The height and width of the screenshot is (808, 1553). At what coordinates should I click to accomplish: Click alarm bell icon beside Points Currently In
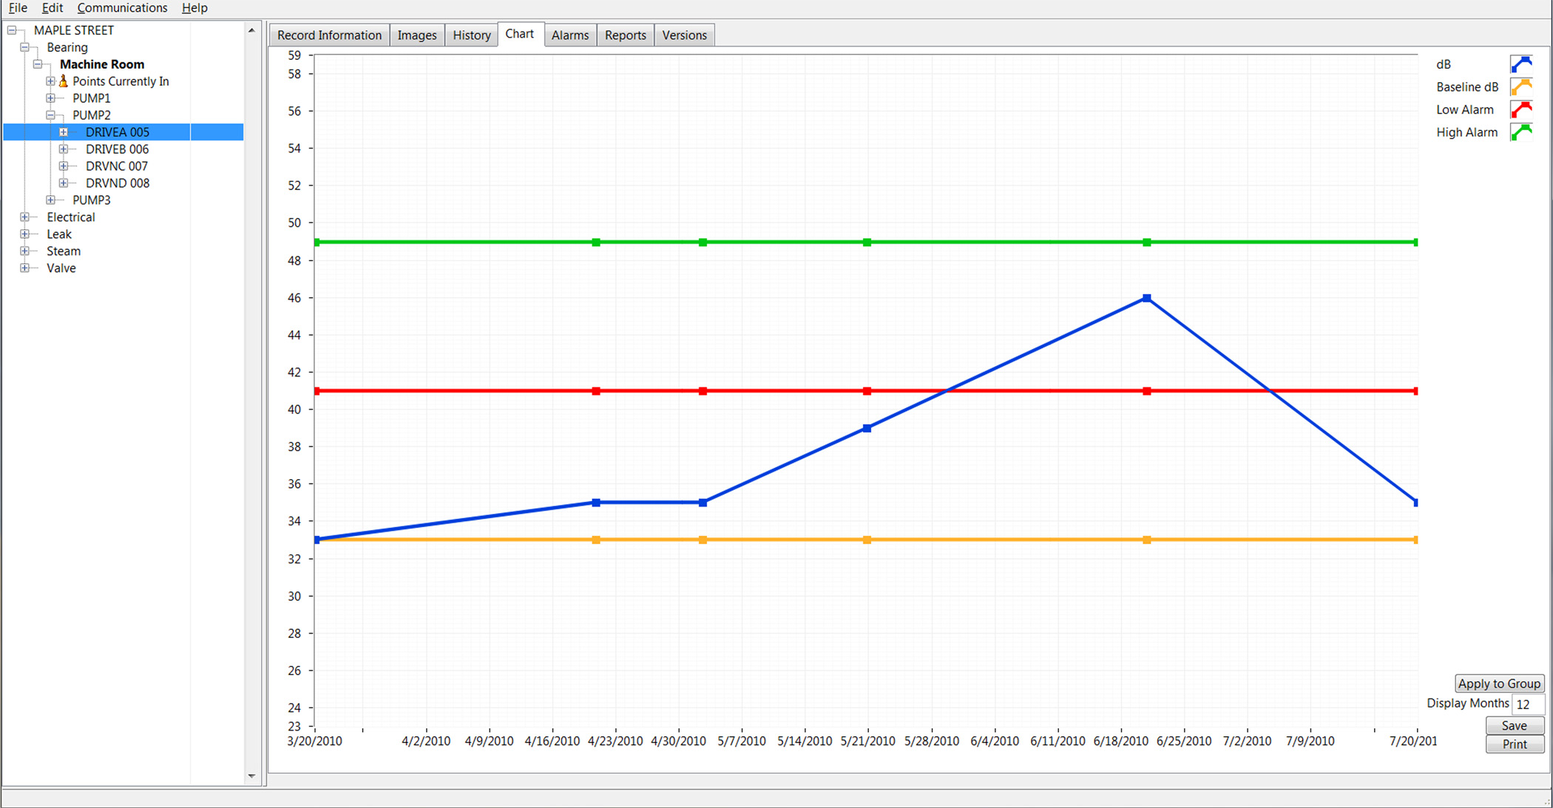pyautogui.click(x=64, y=81)
